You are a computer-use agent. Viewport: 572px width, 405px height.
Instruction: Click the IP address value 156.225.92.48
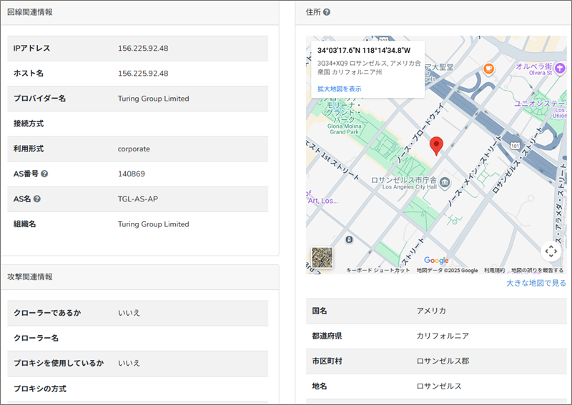coord(143,49)
